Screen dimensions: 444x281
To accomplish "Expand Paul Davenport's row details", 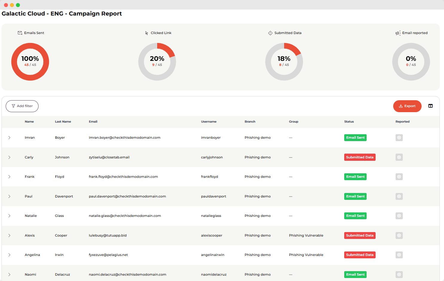I will (x=9, y=196).
